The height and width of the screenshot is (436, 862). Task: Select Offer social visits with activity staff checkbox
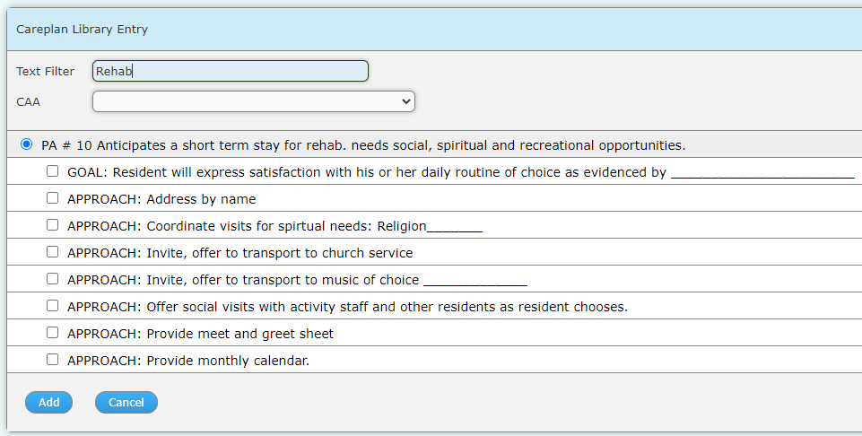point(52,306)
